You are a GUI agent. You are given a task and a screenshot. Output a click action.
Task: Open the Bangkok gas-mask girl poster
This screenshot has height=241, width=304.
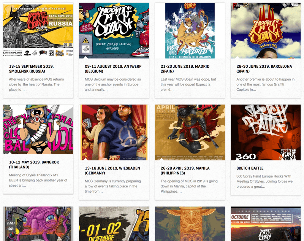(38, 130)
